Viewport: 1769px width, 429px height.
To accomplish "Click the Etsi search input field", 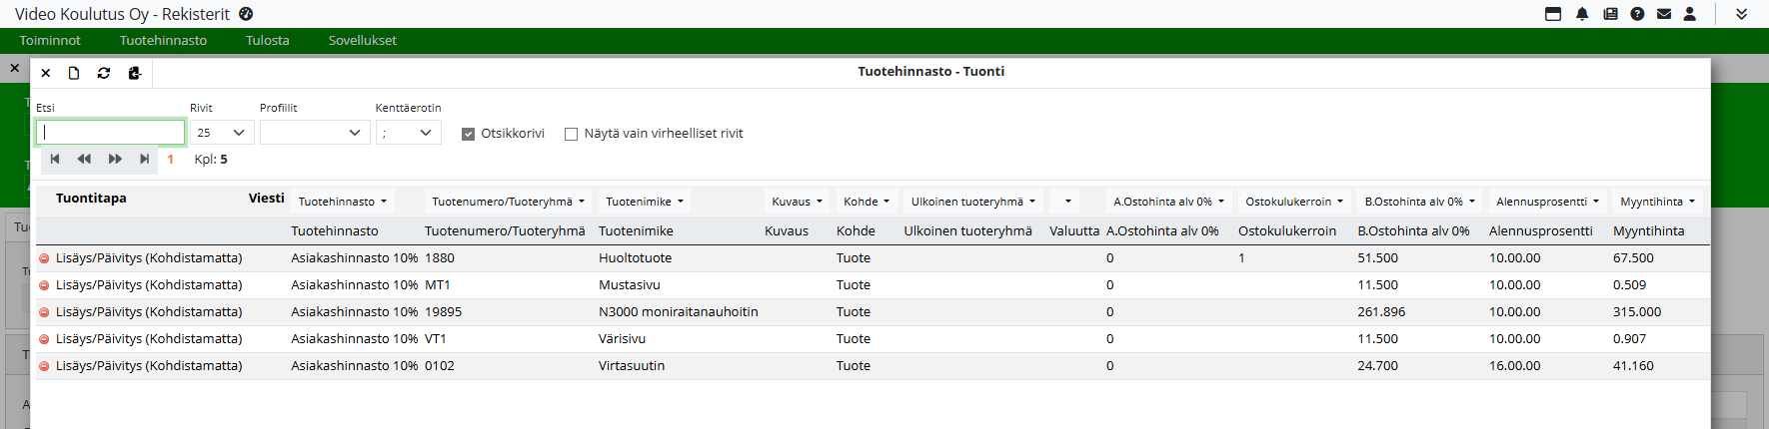I will coord(111,133).
